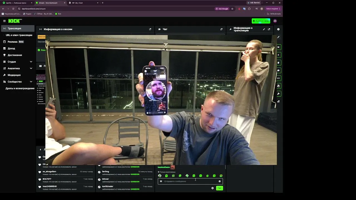Screen dimensions: 356x200
Task: Click GANGDON in the fen1mg ban row
Action: (135, 174)
